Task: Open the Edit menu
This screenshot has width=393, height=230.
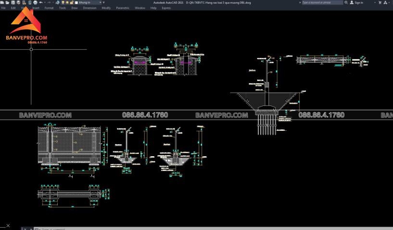Action: coord(13,8)
